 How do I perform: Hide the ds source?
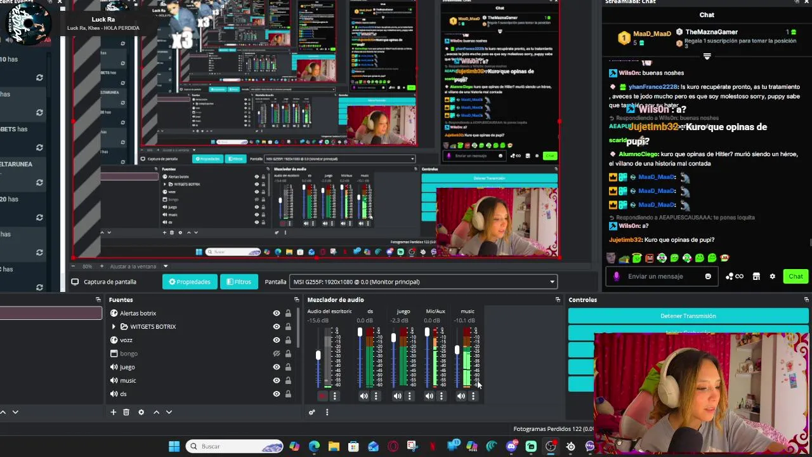[x=277, y=394]
